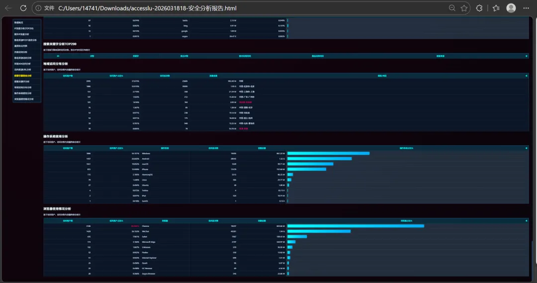Open 搜索引擎爬虫分析 highlighted sidebar item
Screen dimensions: 537x283
(x=22, y=76)
